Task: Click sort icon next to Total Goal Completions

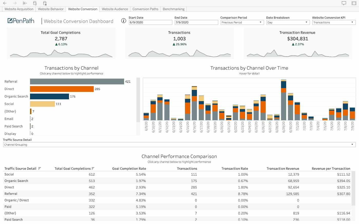Action: point(93,168)
